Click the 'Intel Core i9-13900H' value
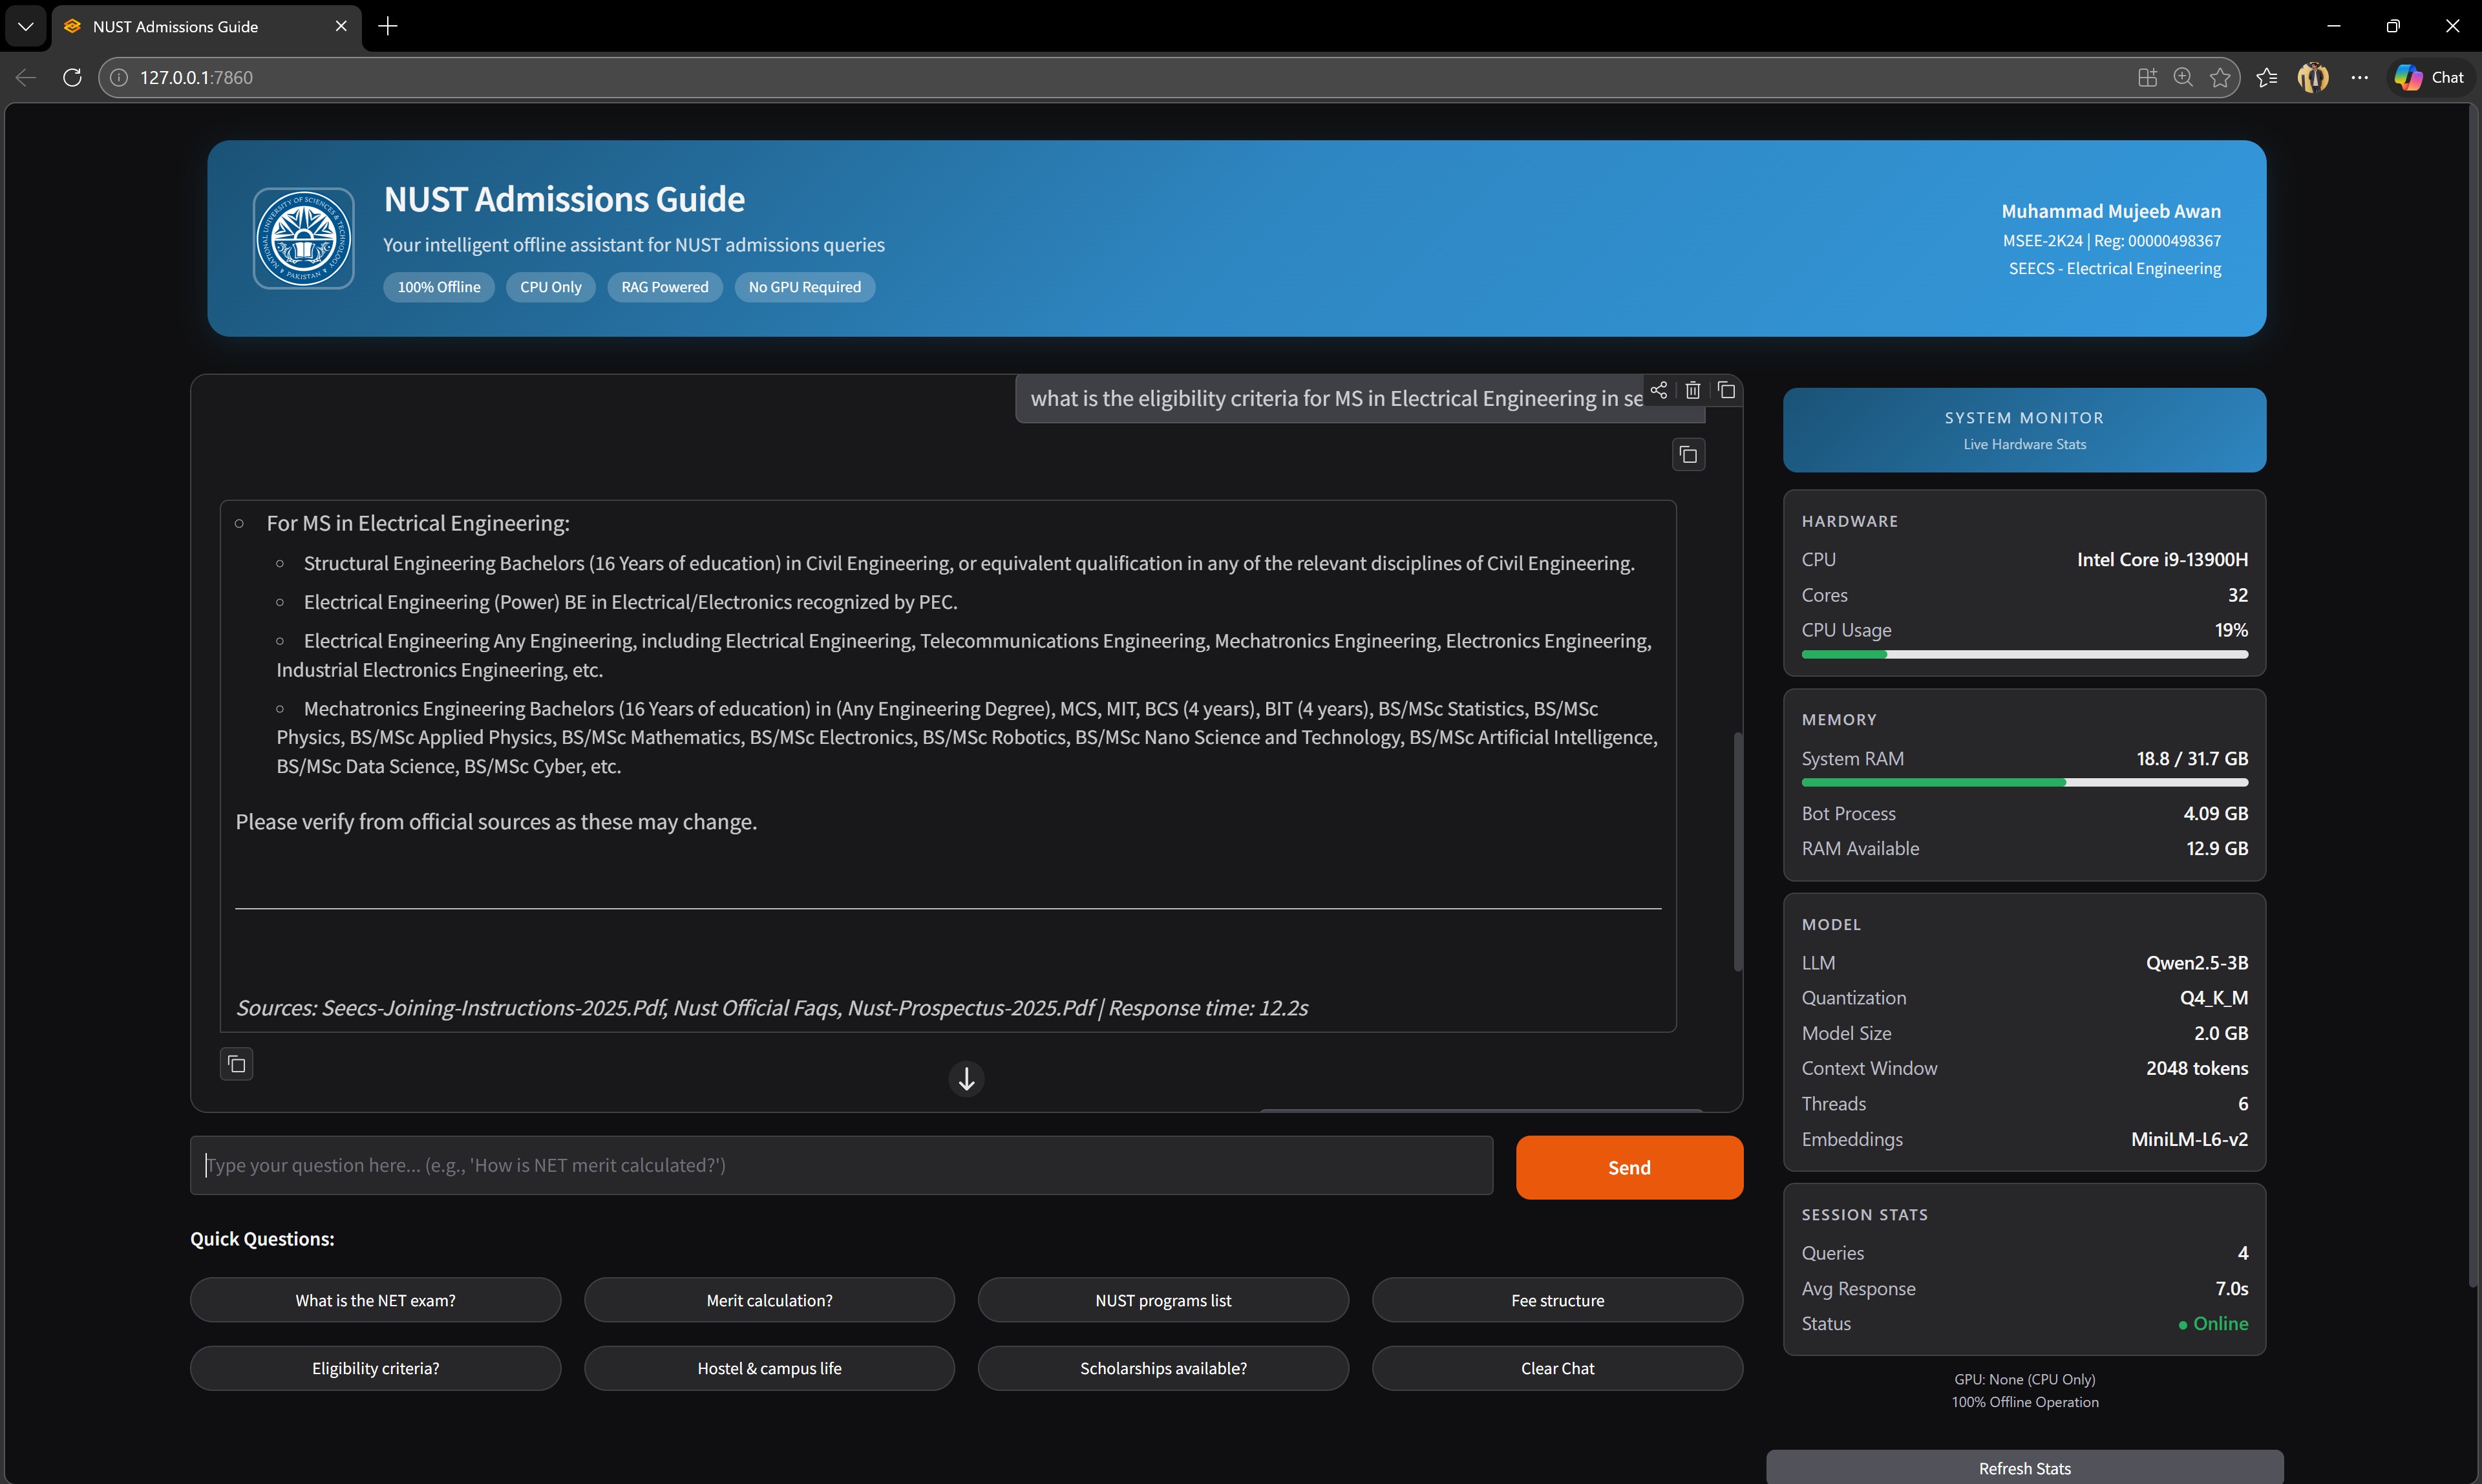2482x1484 pixels. click(x=2162, y=560)
